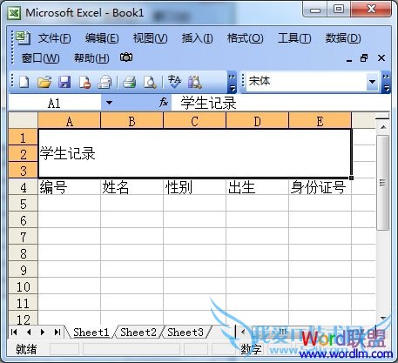Click cell containing 姓名
The width and height of the screenshot is (398, 363).
click(x=132, y=187)
